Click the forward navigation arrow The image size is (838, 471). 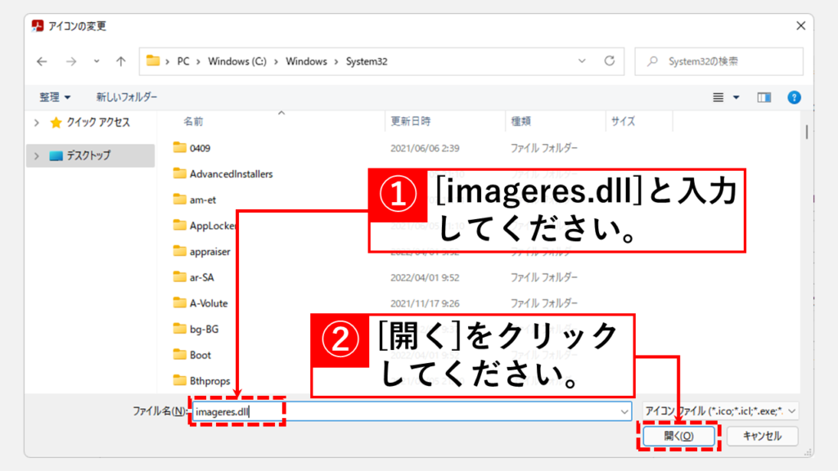(70, 61)
